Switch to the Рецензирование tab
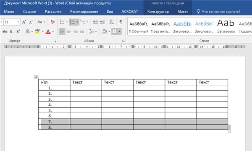The width and height of the screenshot is (252, 151). coord(84,12)
